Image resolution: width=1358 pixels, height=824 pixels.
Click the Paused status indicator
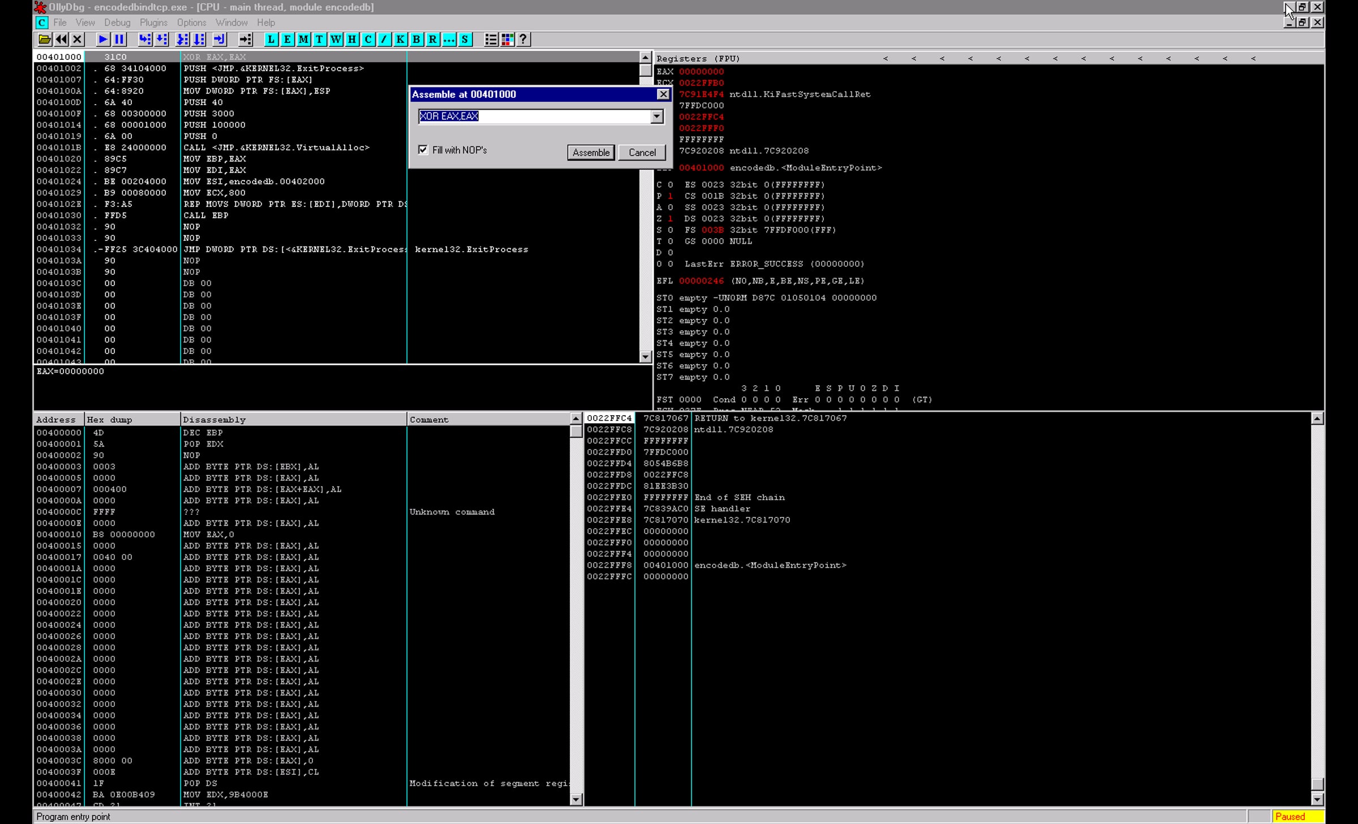pyautogui.click(x=1297, y=817)
